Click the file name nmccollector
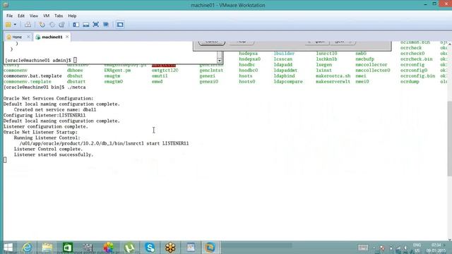The image size is (452, 254). tap(371, 65)
